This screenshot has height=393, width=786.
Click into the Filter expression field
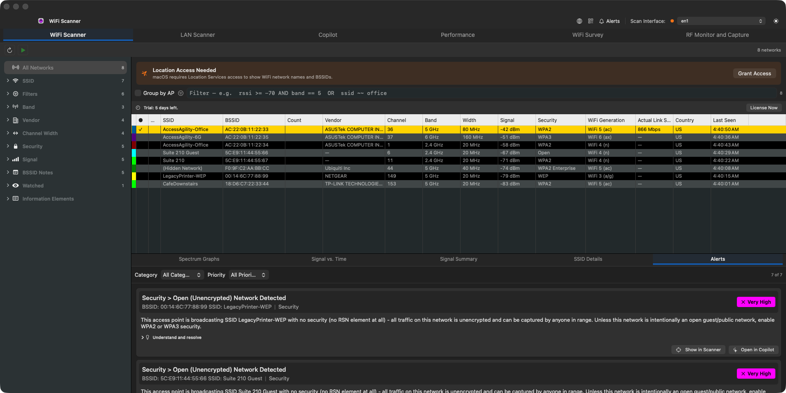481,93
